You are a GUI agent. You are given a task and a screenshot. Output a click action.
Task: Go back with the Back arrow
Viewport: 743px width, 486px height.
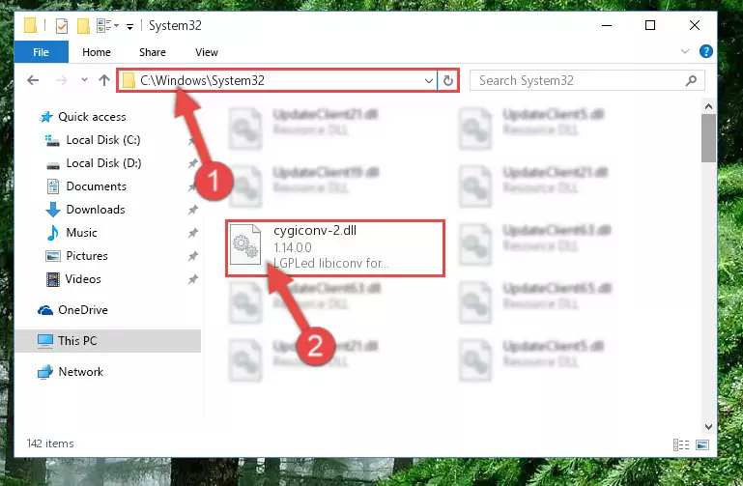pyautogui.click(x=33, y=80)
